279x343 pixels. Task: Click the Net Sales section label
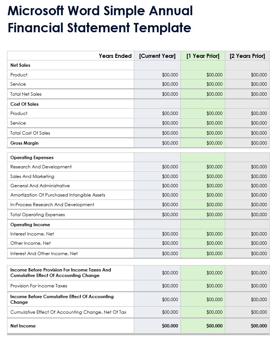(x=20, y=65)
